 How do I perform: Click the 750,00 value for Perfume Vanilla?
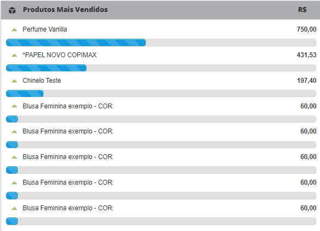[306, 29]
